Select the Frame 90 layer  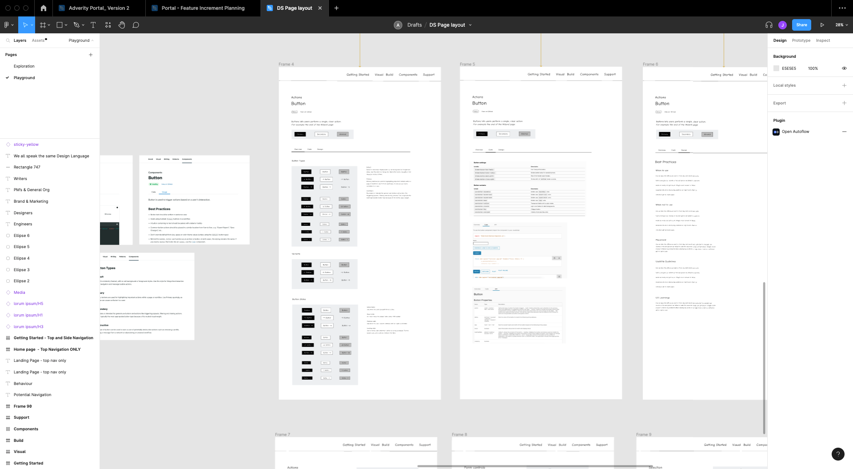23,406
